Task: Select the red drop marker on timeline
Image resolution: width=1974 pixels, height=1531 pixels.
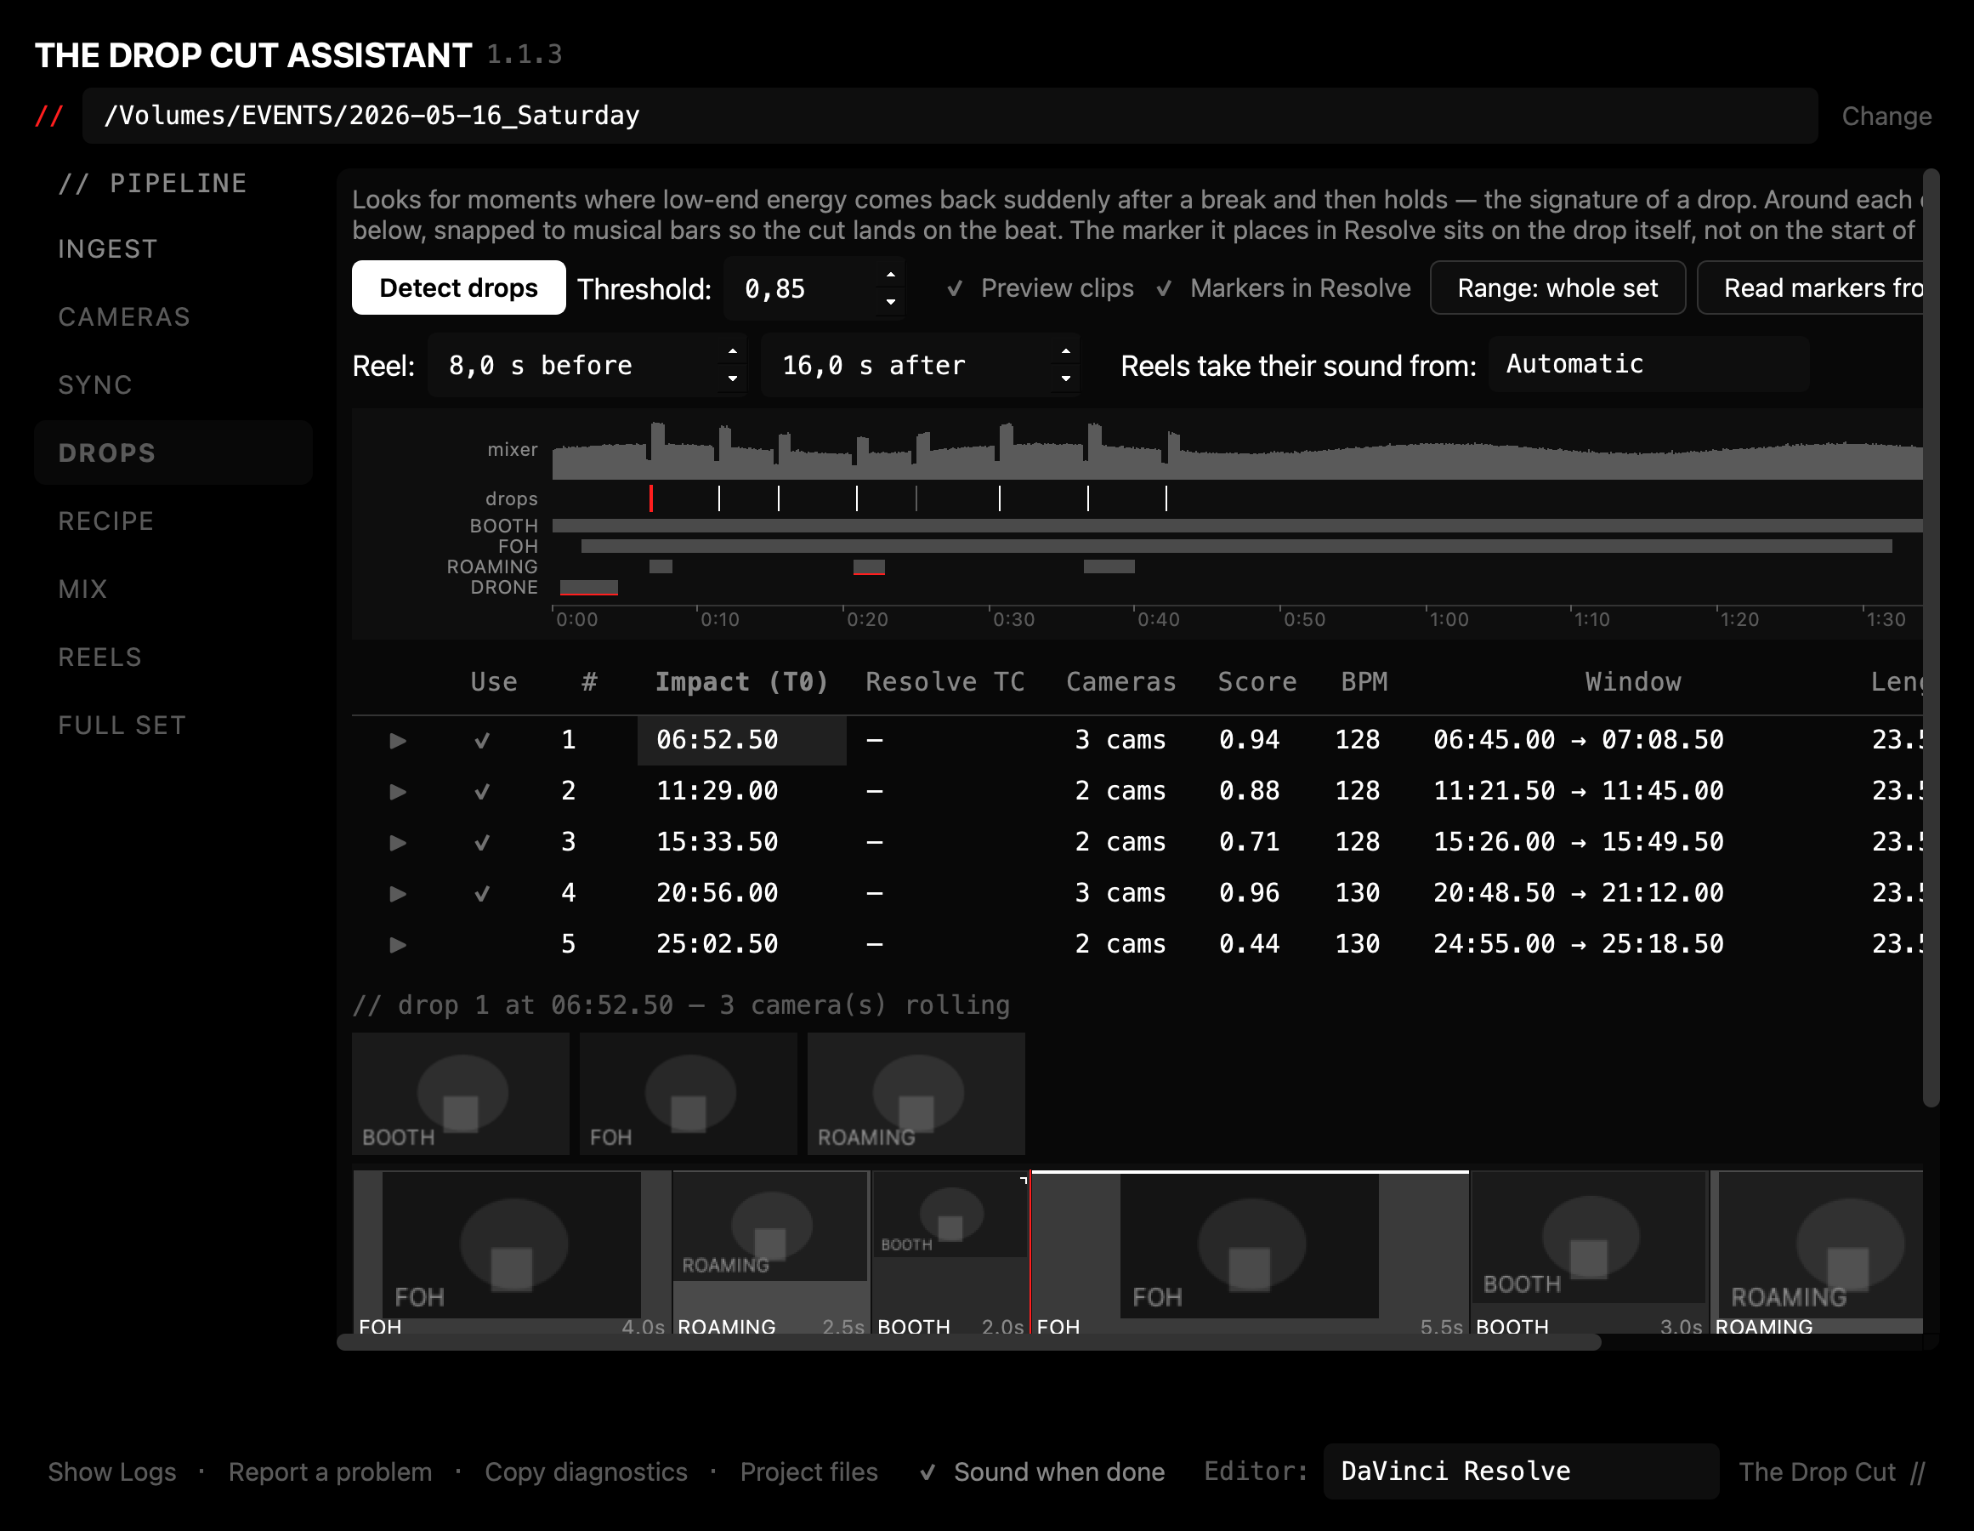Action: coord(650,498)
